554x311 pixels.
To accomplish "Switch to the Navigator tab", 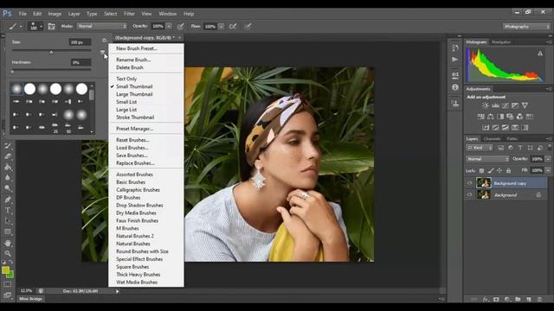I will (501, 42).
